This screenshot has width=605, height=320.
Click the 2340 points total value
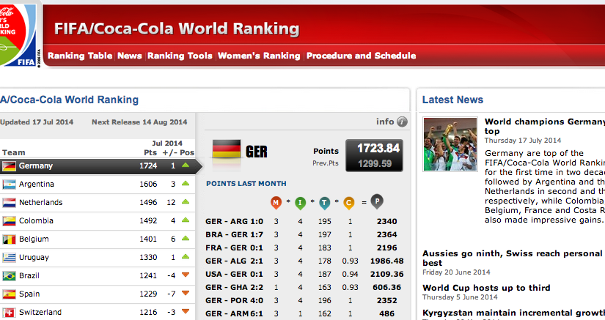(x=387, y=222)
